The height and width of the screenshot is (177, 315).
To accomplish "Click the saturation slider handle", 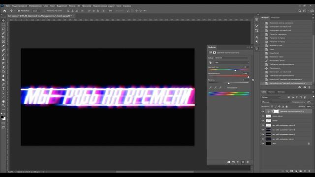I will 248,77.
